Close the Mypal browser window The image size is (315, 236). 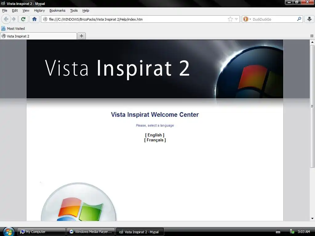pos(307,2)
